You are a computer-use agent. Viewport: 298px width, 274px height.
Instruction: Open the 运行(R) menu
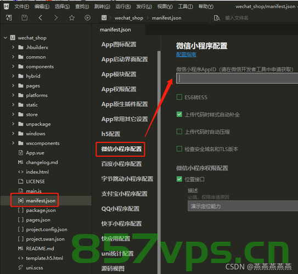point(123,7)
